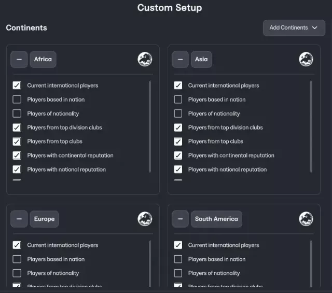The height and width of the screenshot is (293, 332).
Task: Click the Asia list scrollbar
Action: click(x=311, y=127)
